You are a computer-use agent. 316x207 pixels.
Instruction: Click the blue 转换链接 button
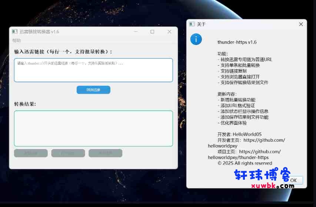pos(93,90)
